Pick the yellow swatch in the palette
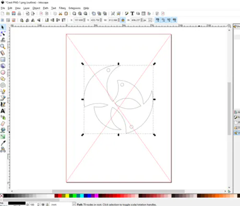This screenshot has height=206, width=240. coord(67,196)
